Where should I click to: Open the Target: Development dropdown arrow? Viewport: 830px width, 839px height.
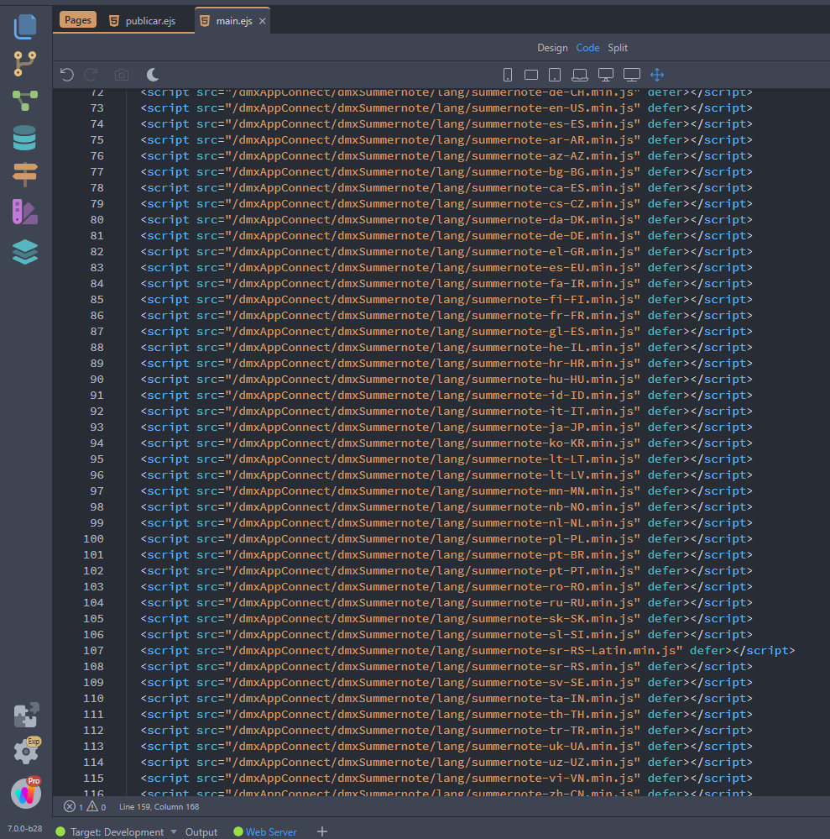tap(173, 832)
